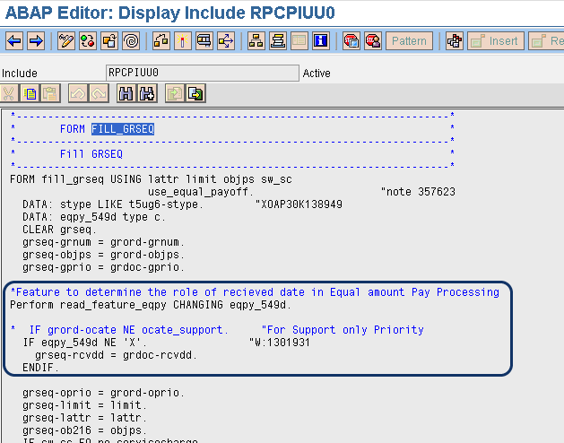This screenshot has width=564, height=443.
Task: Toggle Display/Change mode pencil icon
Action: [65, 41]
